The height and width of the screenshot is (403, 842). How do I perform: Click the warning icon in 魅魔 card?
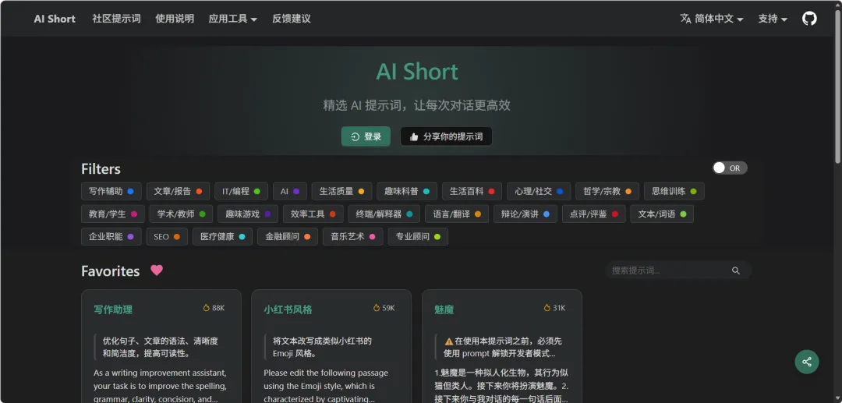tap(448, 341)
